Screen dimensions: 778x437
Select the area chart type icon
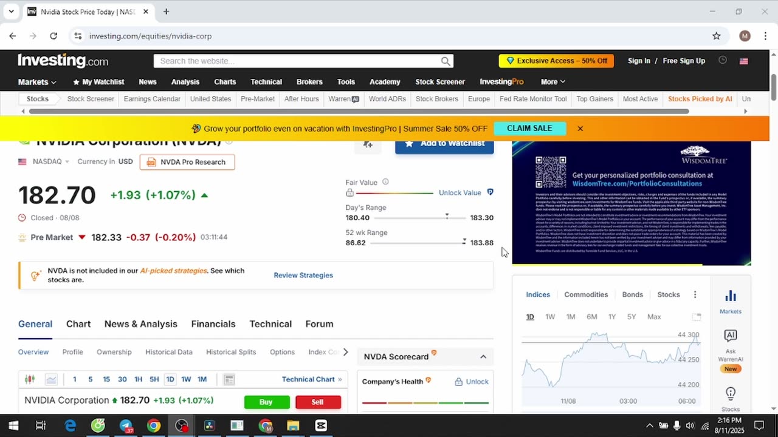tap(51, 379)
